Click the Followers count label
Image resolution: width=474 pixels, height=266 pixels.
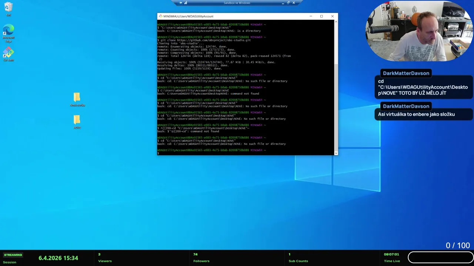coord(201,261)
